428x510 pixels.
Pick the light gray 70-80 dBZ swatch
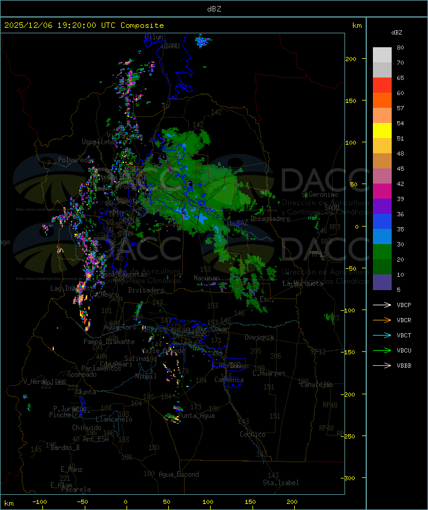point(382,55)
